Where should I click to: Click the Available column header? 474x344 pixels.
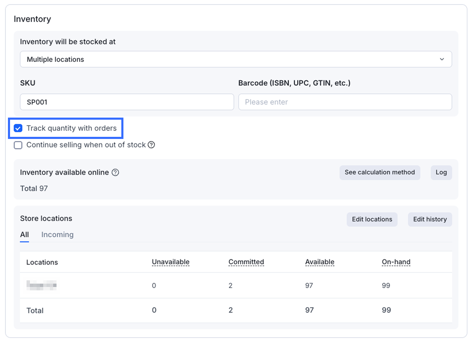pyautogui.click(x=320, y=262)
